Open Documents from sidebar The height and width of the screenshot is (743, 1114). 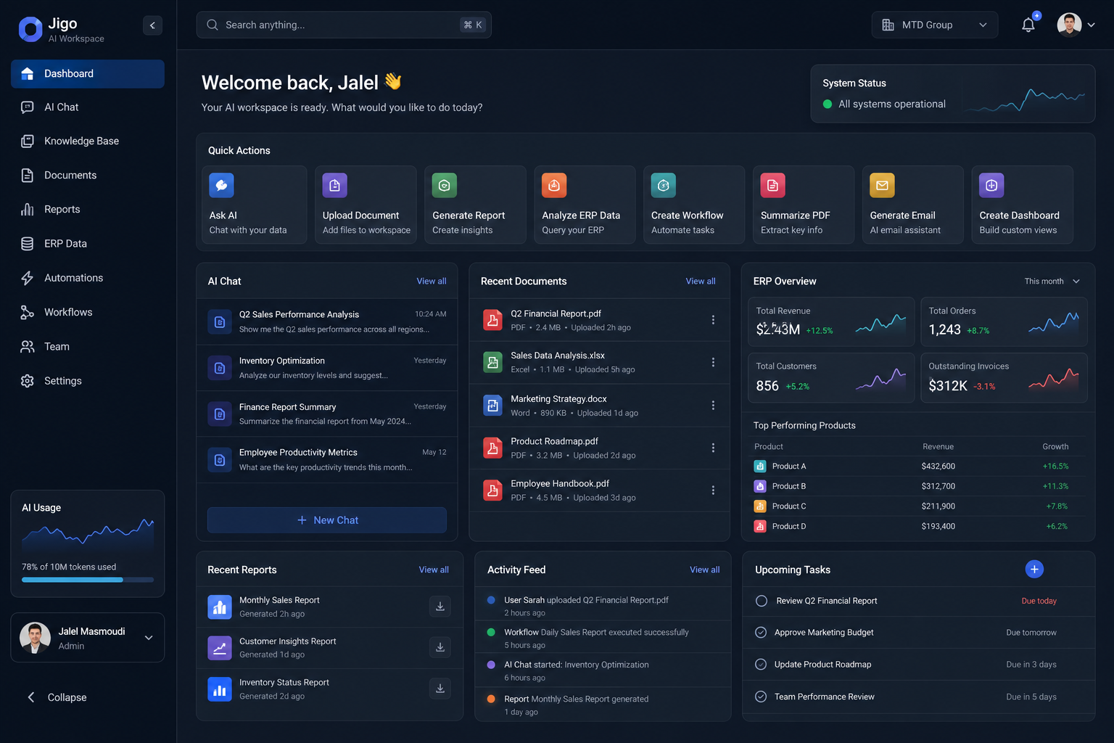(x=88, y=176)
